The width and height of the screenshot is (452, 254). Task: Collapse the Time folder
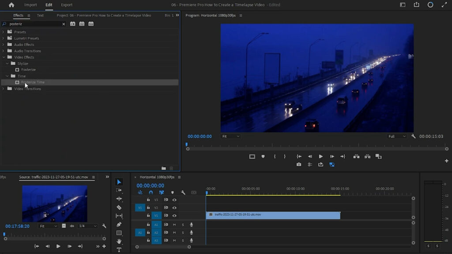(7, 76)
